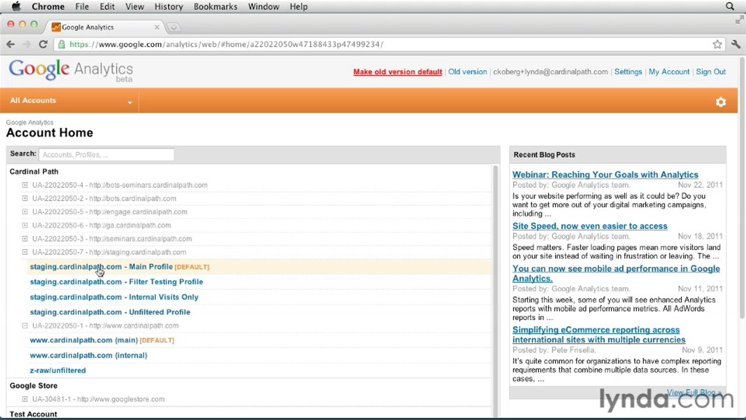Click UA-22022050-4 bots-seminars row text
Image resolution: width=746 pixels, height=420 pixels.
click(x=119, y=185)
